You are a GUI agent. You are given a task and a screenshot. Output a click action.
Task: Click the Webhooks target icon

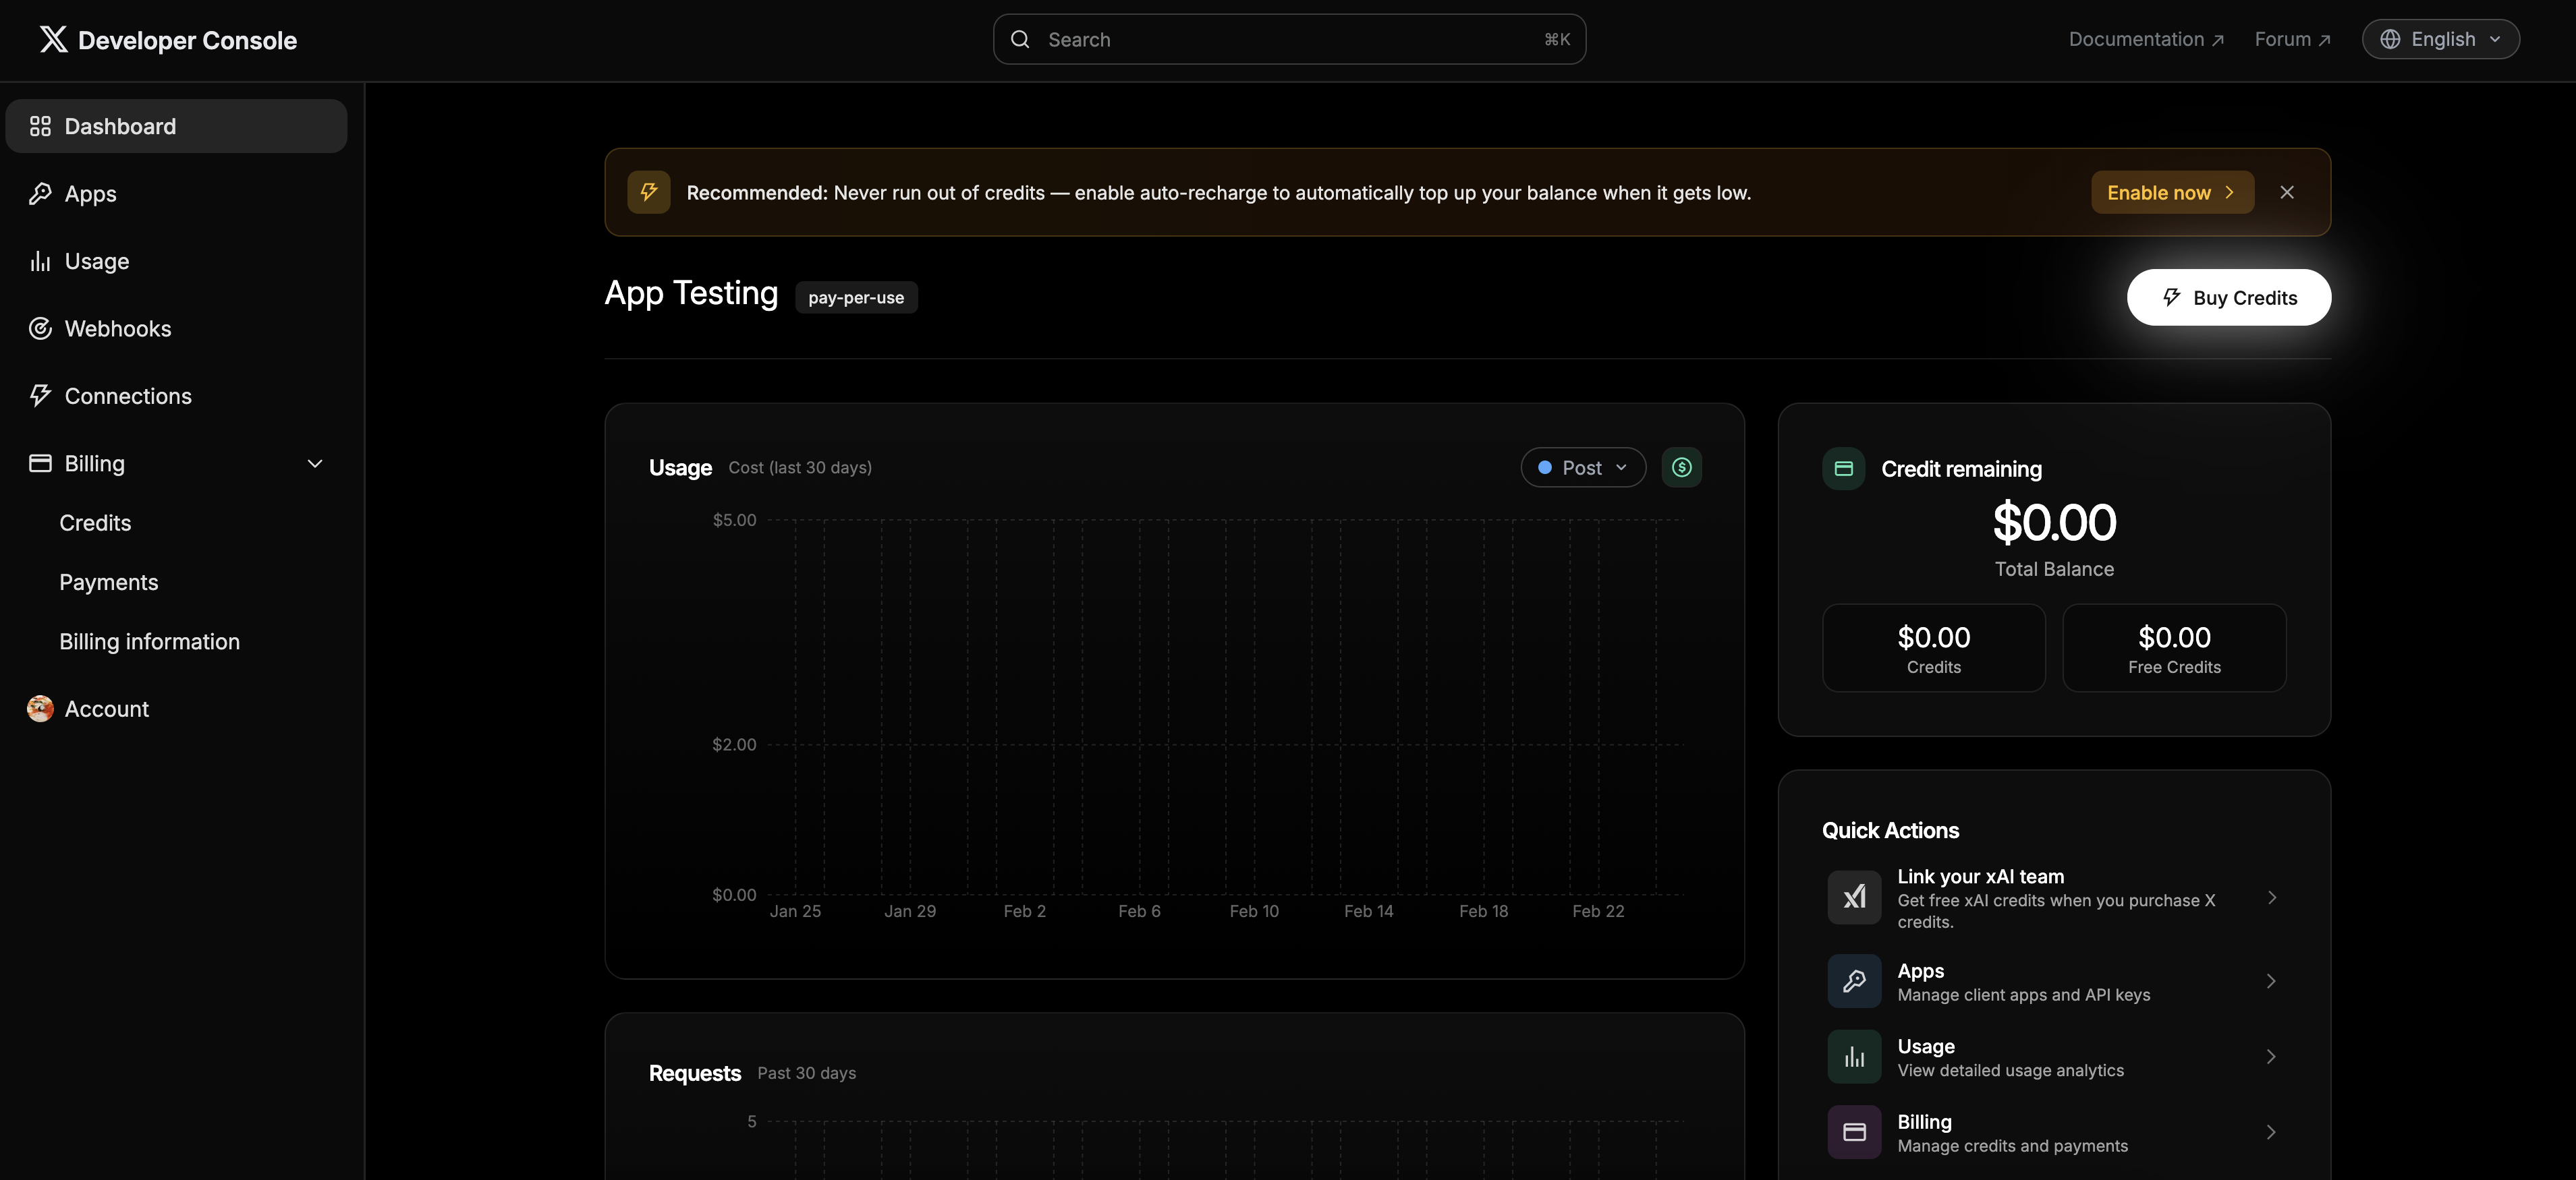(40, 329)
